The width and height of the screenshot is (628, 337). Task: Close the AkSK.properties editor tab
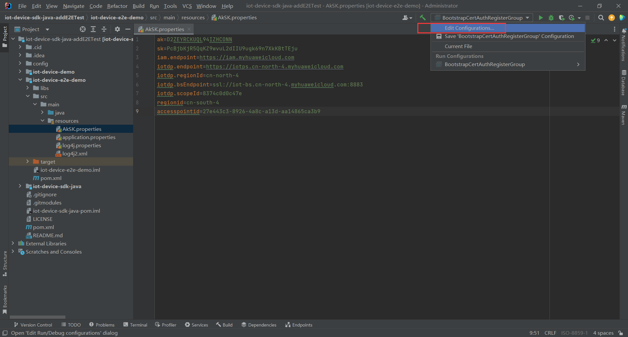189,29
